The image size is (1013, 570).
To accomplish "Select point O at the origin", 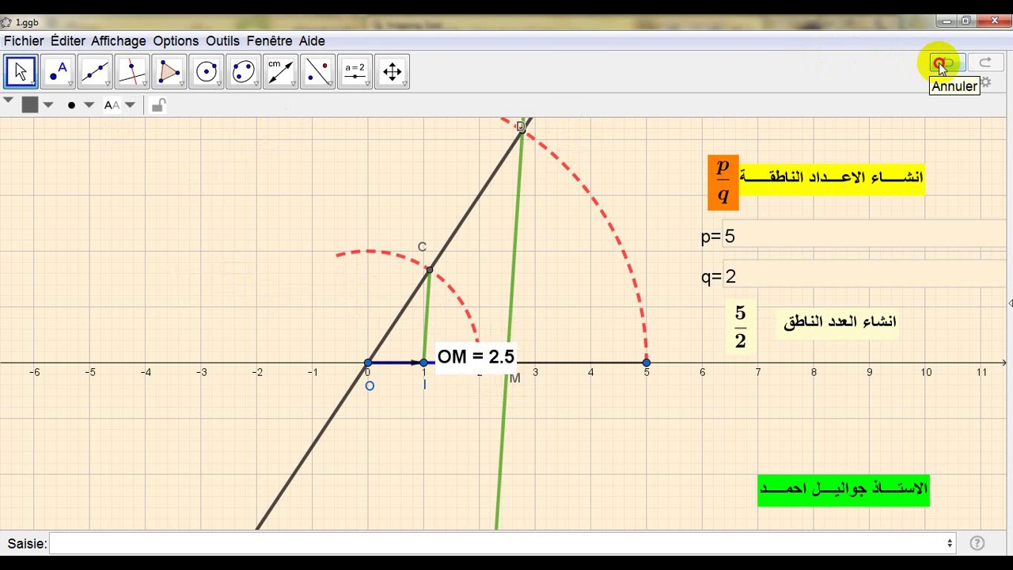I will tap(368, 363).
